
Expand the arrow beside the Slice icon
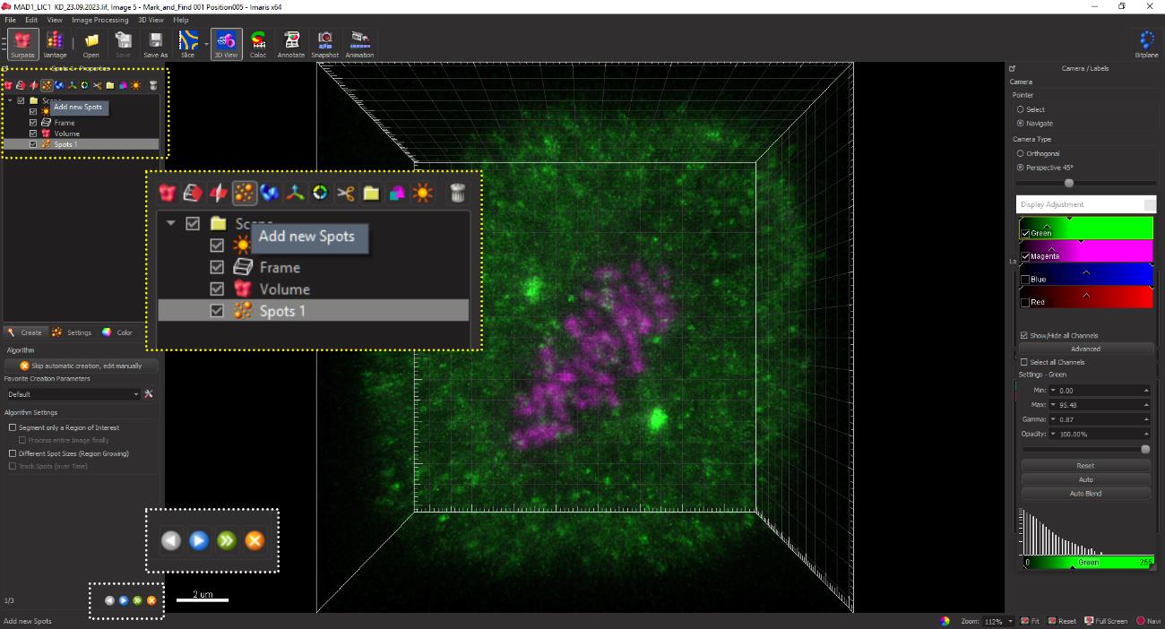coord(206,43)
